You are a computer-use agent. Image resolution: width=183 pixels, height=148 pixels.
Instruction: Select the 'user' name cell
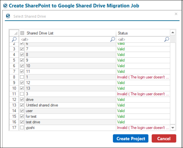coord(70,111)
